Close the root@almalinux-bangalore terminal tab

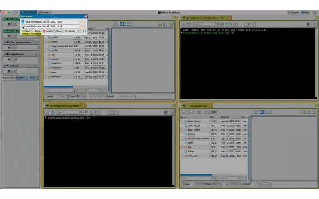pos(83,106)
